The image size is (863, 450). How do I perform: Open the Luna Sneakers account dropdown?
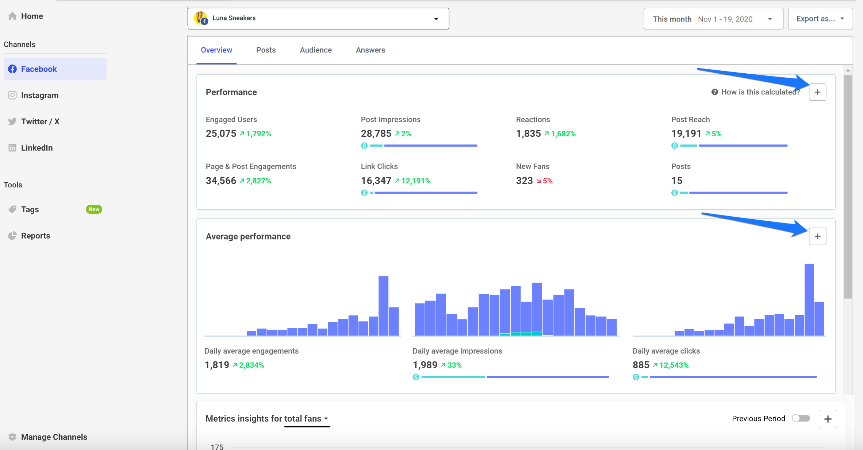318,18
